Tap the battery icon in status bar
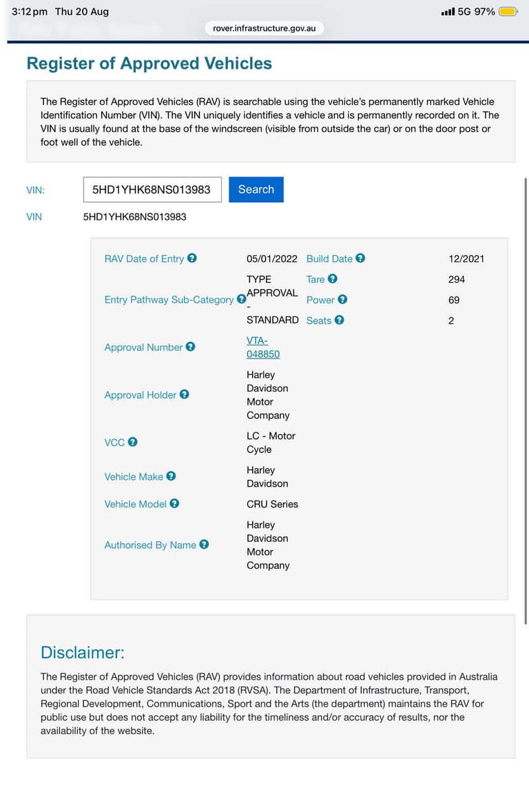Image resolution: width=529 pixels, height=806 pixels. pyautogui.click(x=508, y=11)
